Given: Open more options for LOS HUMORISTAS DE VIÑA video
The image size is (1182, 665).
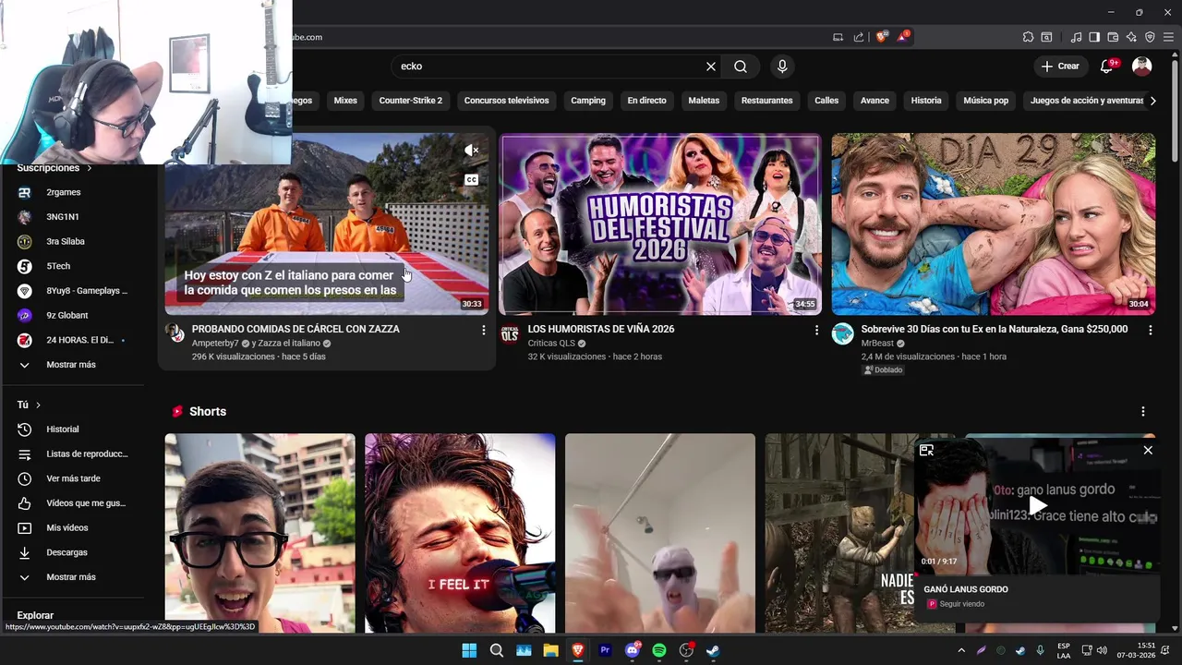Looking at the screenshot, I should coord(816,330).
